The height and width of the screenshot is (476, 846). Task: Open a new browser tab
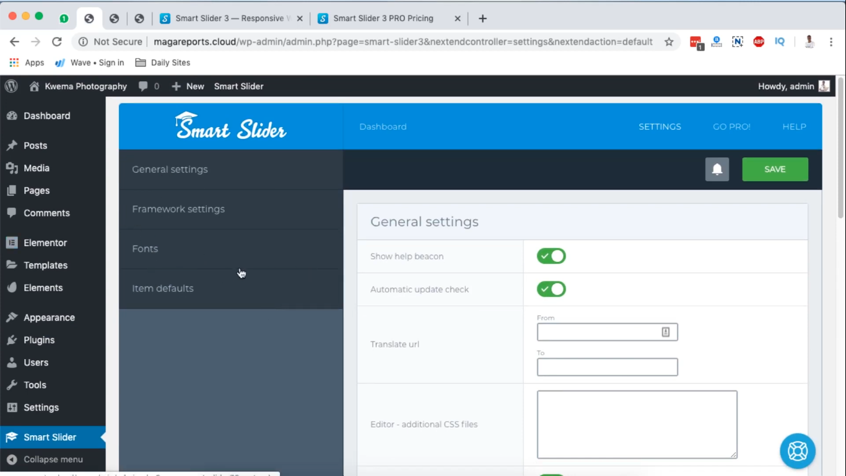point(482,19)
